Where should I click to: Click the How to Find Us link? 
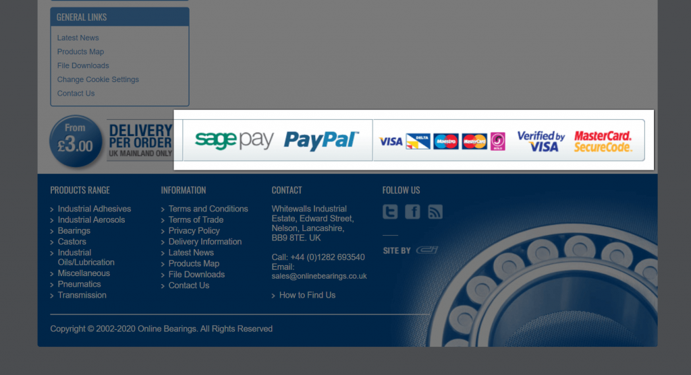click(x=307, y=296)
